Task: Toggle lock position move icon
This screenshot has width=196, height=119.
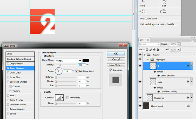Action: [154, 50]
